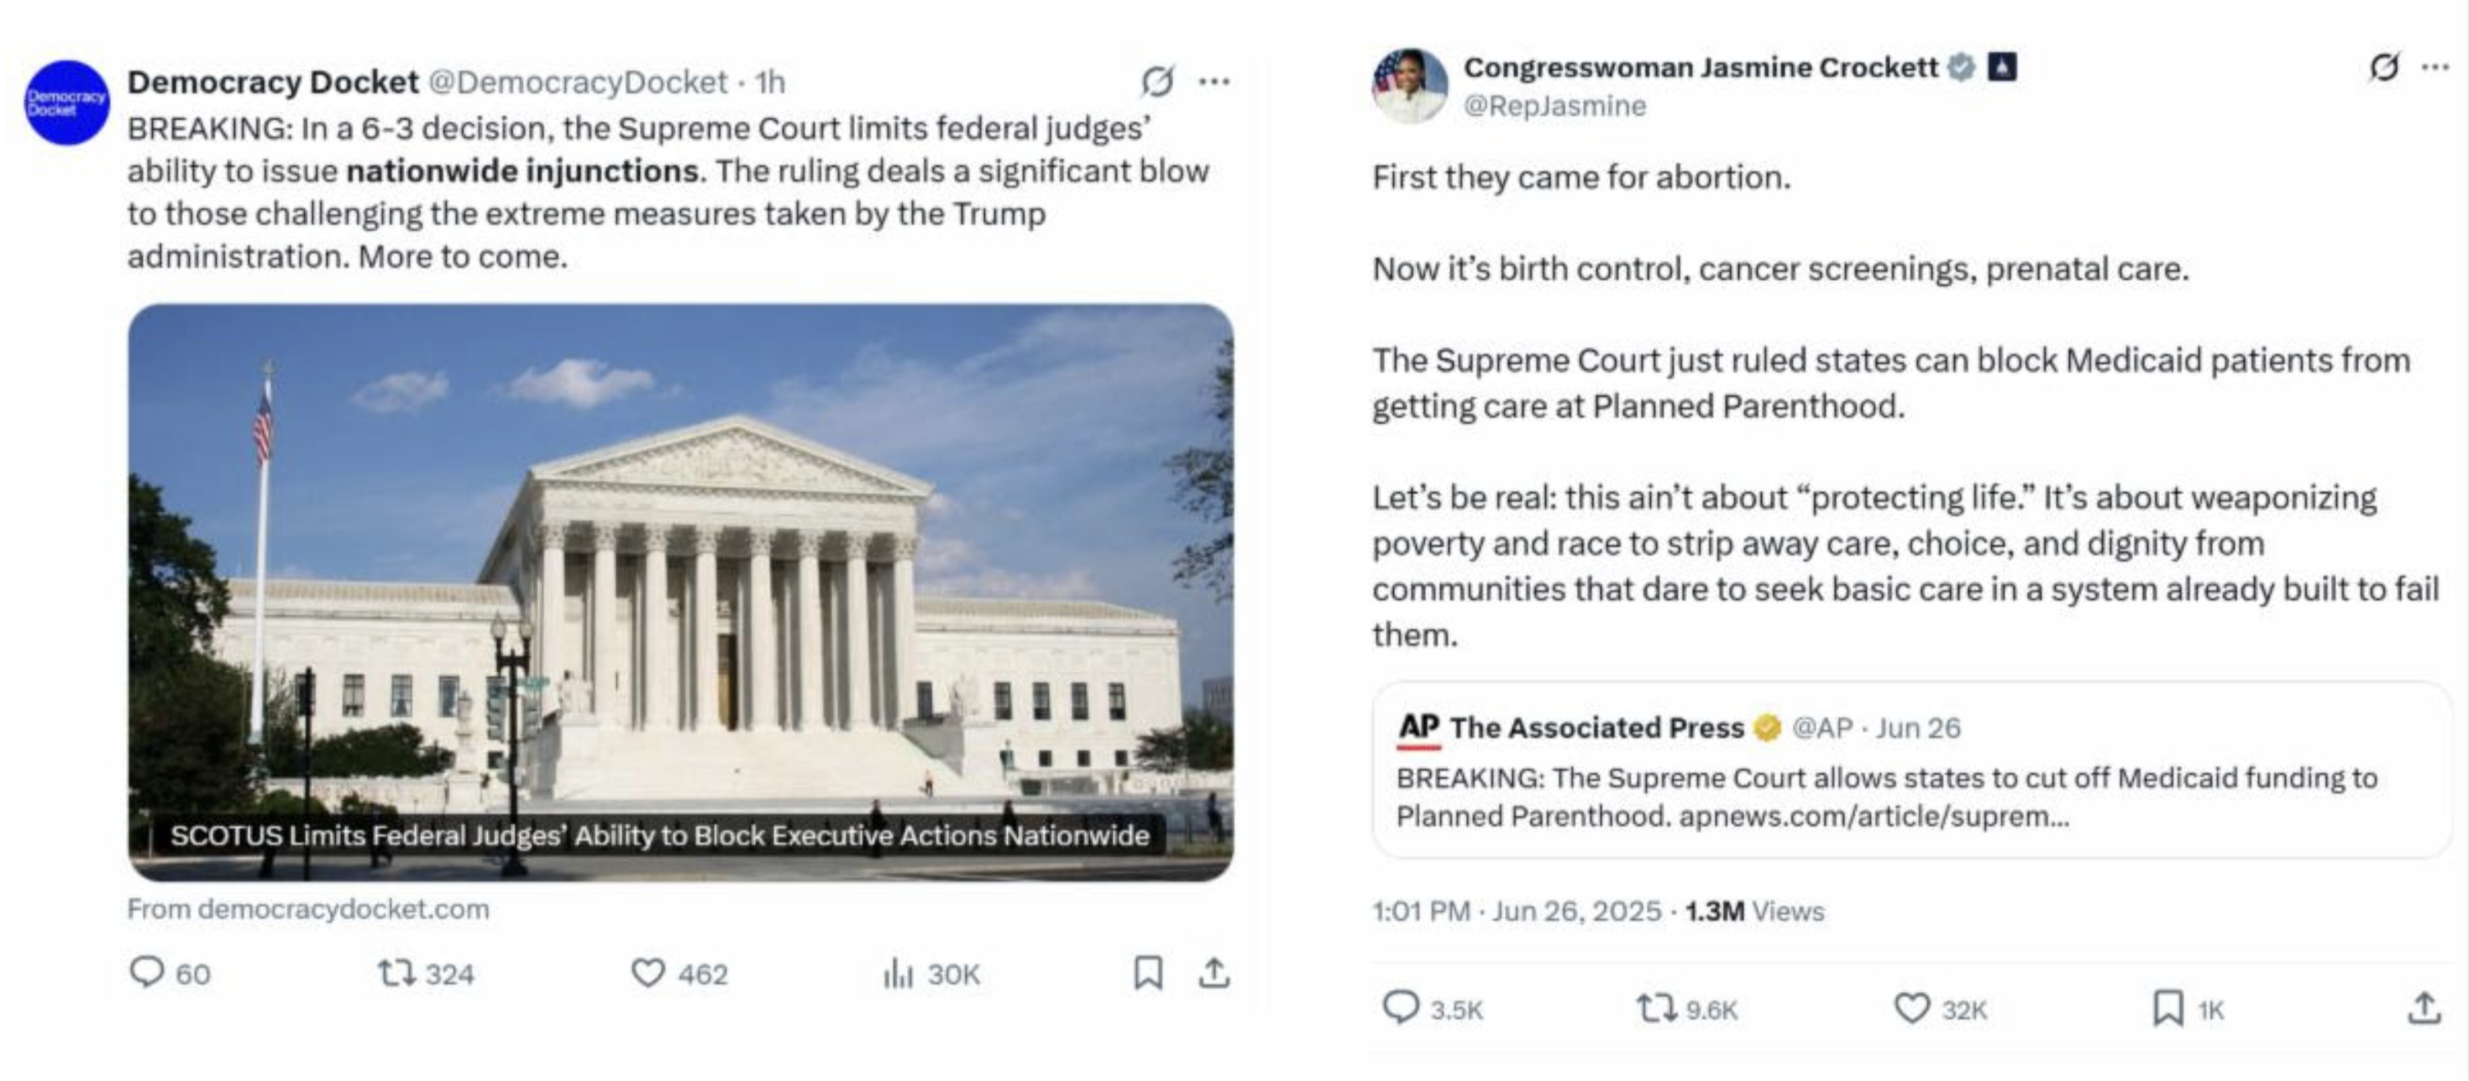Like the Democracy Docket post
The image size is (2469, 1081).
point(648,973)
